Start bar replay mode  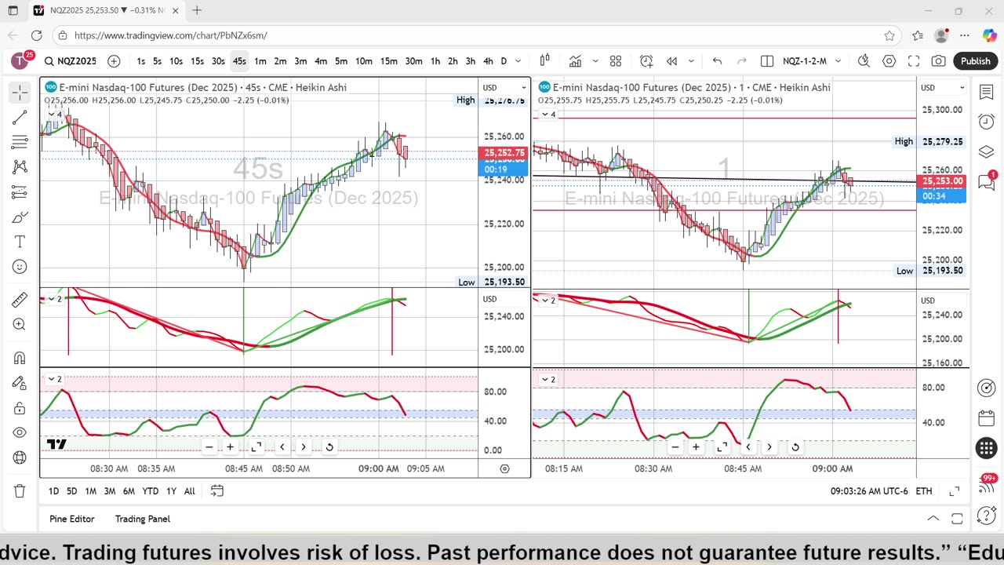pyautogui.click(x=671, y=61)
